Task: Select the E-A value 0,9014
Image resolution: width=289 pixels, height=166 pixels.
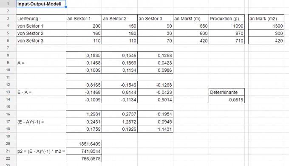Action: 156,99
